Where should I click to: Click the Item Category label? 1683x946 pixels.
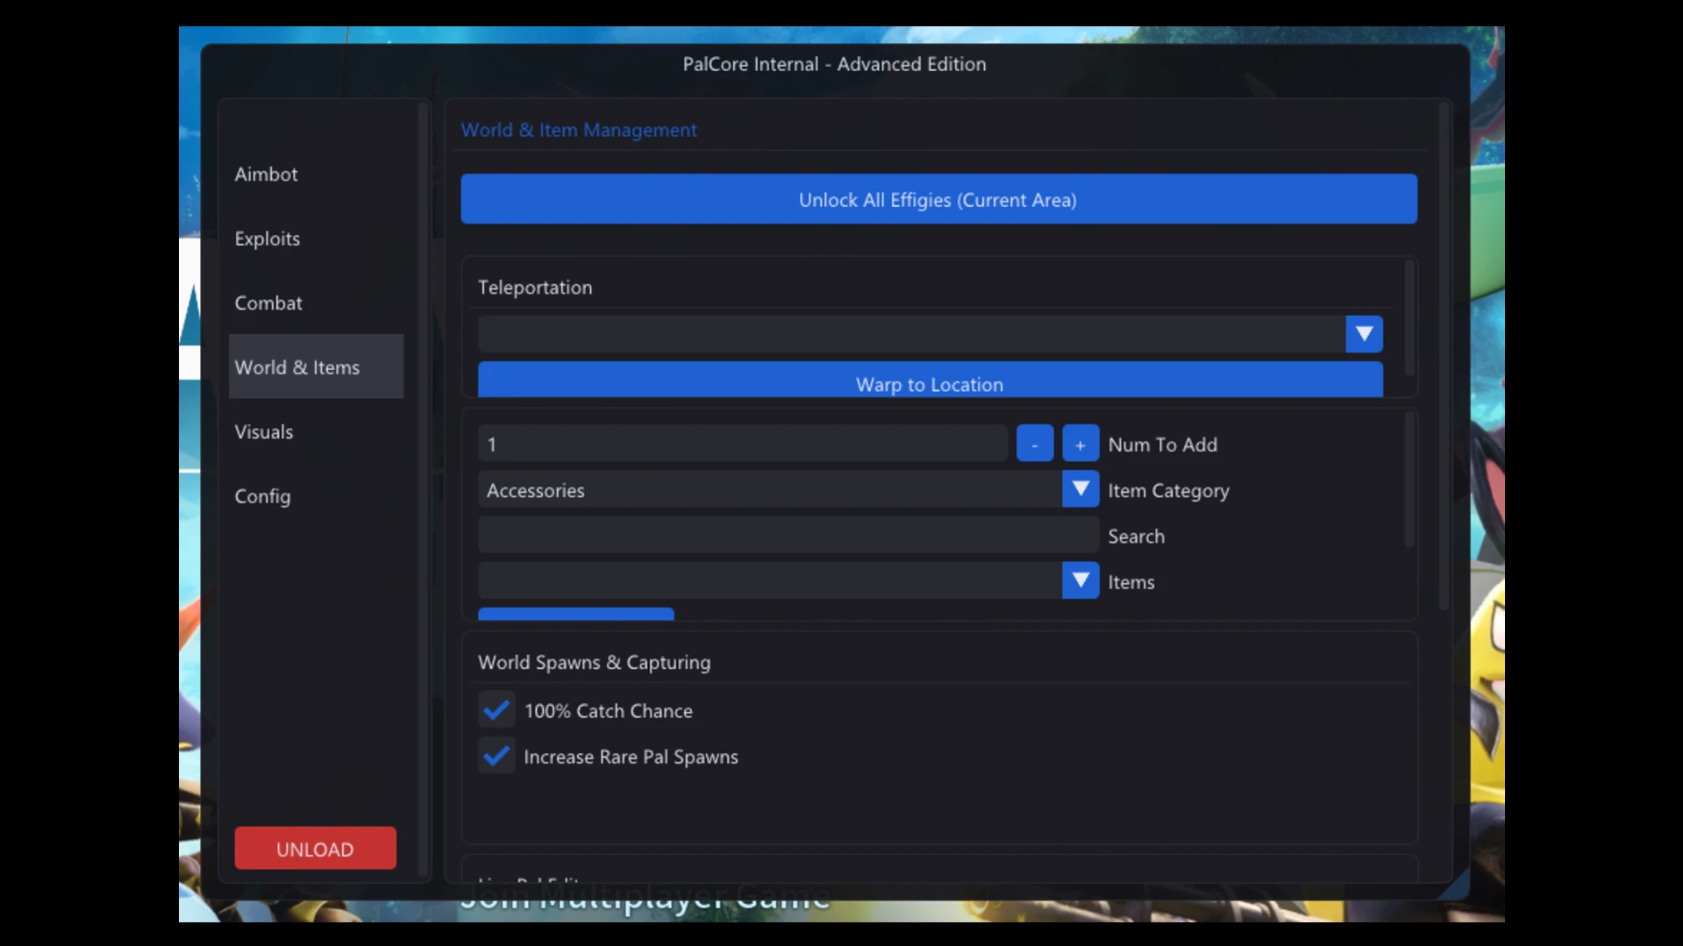[1169, 491]
